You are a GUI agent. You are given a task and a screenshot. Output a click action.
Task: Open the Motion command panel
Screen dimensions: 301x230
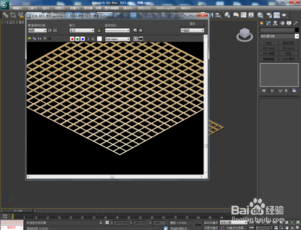point(282,23)
